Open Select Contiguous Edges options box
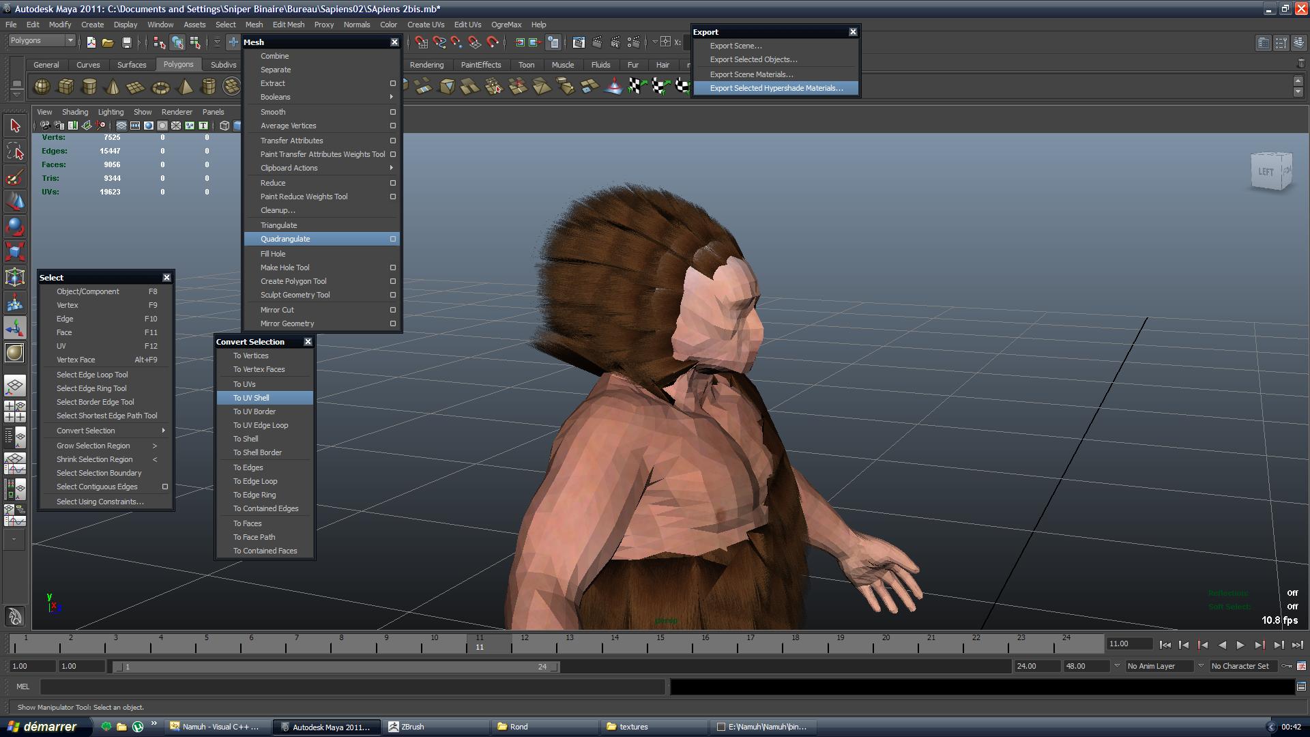1310x737 pixels. pyautogui.click(x=165, y=487)
